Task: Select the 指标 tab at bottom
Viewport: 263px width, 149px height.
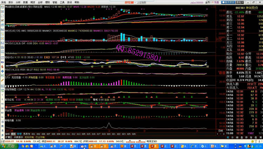Action: pos(3,134)
